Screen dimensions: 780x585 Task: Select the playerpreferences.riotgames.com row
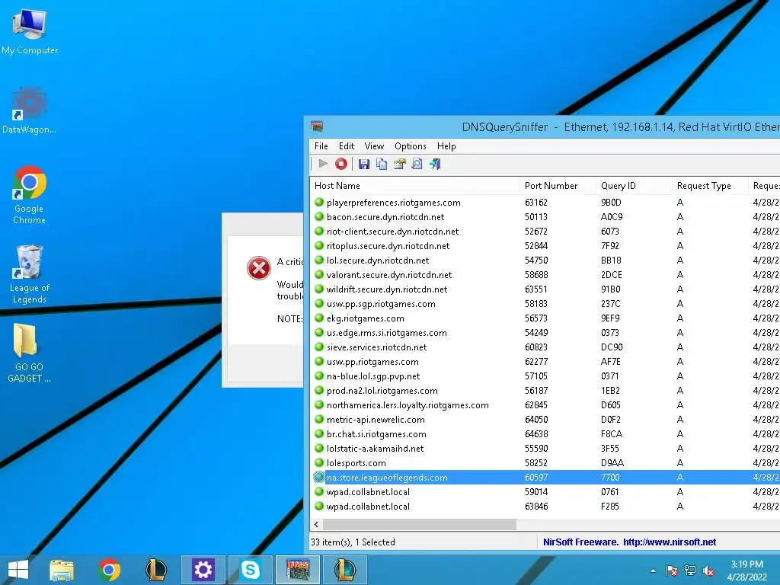(x=545, y=203)
